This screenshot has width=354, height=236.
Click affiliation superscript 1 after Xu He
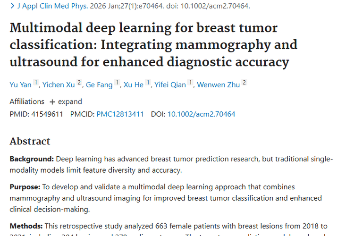148,83
